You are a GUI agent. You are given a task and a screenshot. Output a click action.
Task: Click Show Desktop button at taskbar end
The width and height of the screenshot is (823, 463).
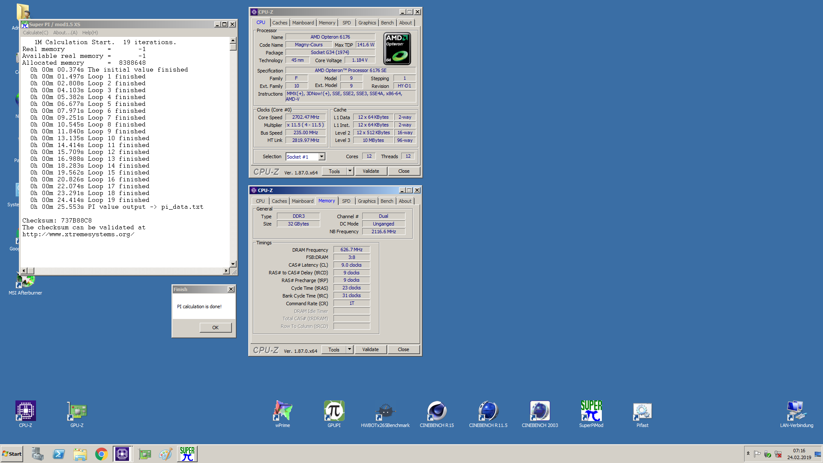[818, 454]
